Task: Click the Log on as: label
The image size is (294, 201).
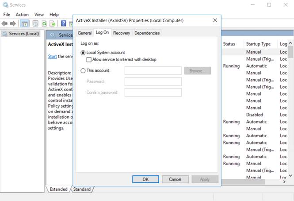Action: tap(90, 43)
